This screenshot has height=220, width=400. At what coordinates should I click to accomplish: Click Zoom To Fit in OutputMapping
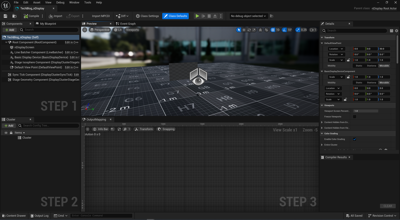[x=119, y=129]
